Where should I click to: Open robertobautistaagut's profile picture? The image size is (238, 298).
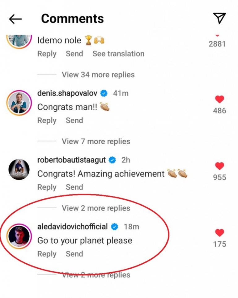[19, 170]
